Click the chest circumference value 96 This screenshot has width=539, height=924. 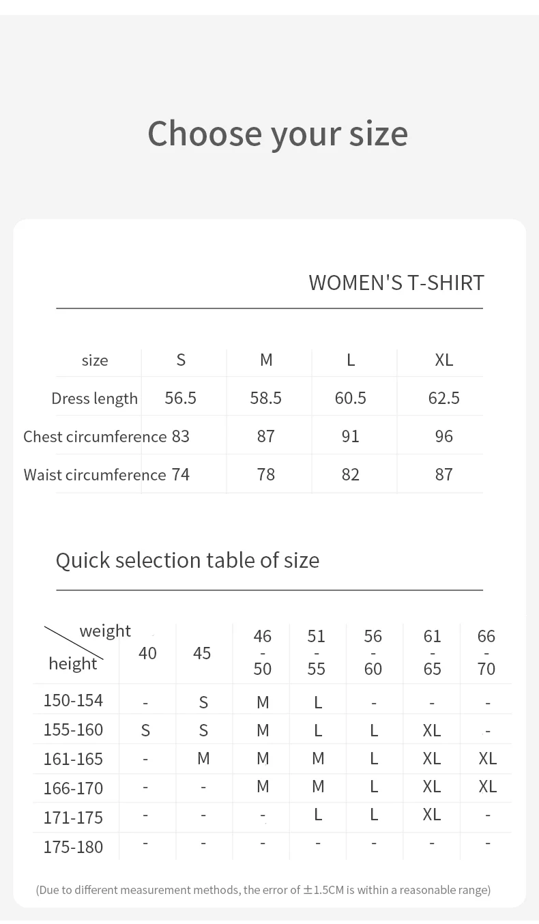pyautogui.click(x=443, y=437)
